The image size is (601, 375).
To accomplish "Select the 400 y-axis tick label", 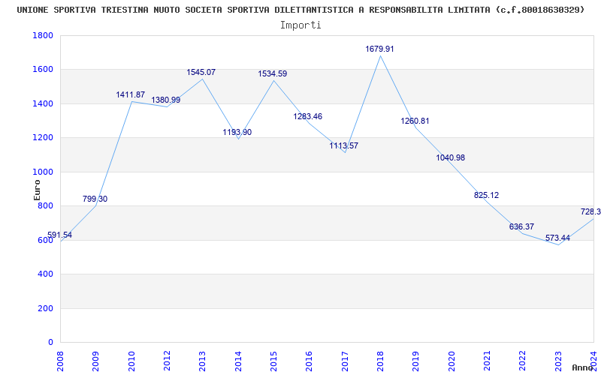I will point(46,274).
